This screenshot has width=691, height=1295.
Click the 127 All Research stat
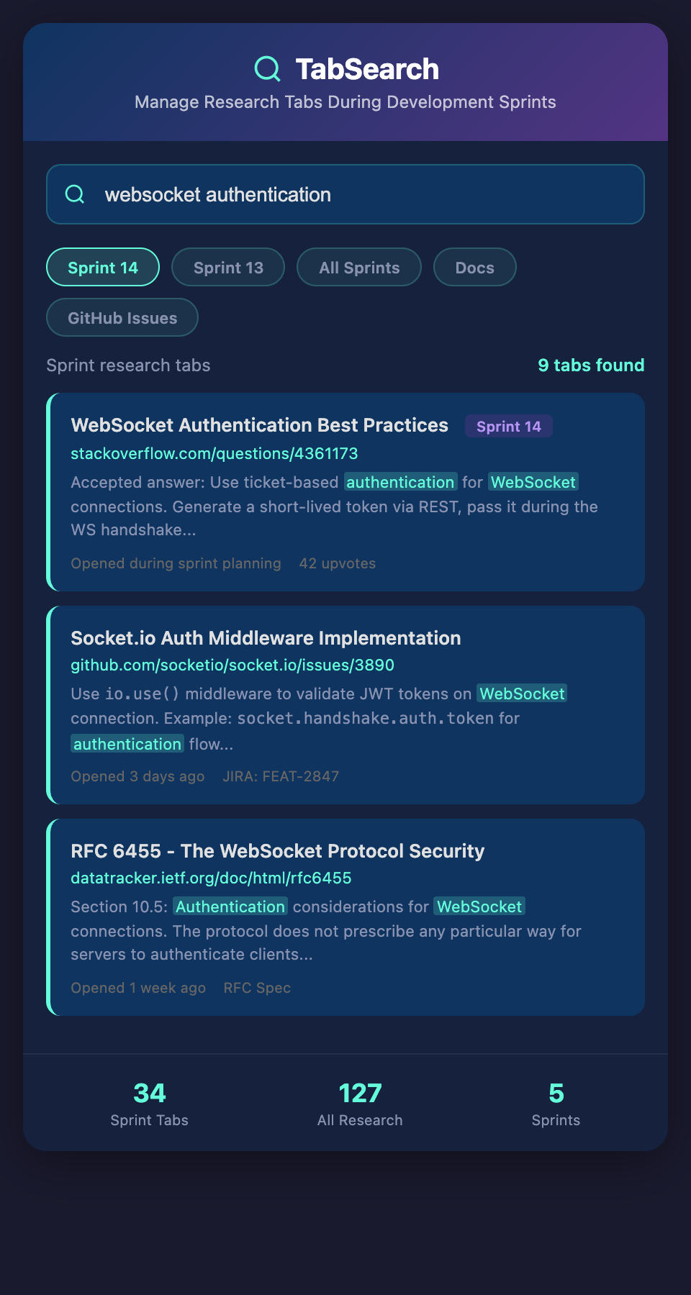click(360, 1104)
